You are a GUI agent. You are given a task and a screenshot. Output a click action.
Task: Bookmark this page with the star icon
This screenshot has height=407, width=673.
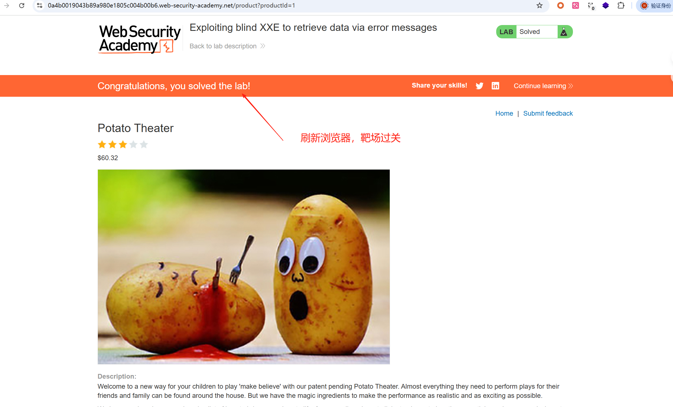tap(539, 6)
